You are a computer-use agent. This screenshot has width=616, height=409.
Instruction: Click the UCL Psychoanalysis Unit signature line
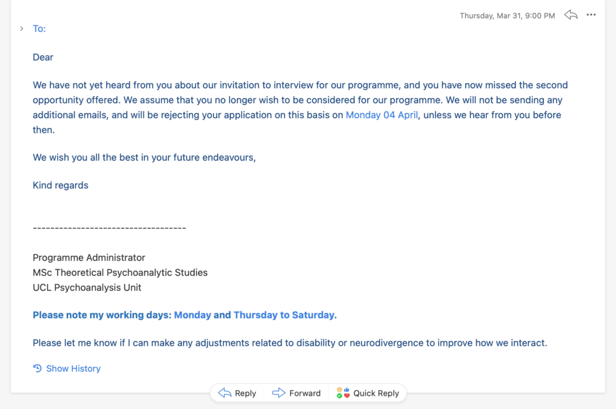[x=87, y=288]
